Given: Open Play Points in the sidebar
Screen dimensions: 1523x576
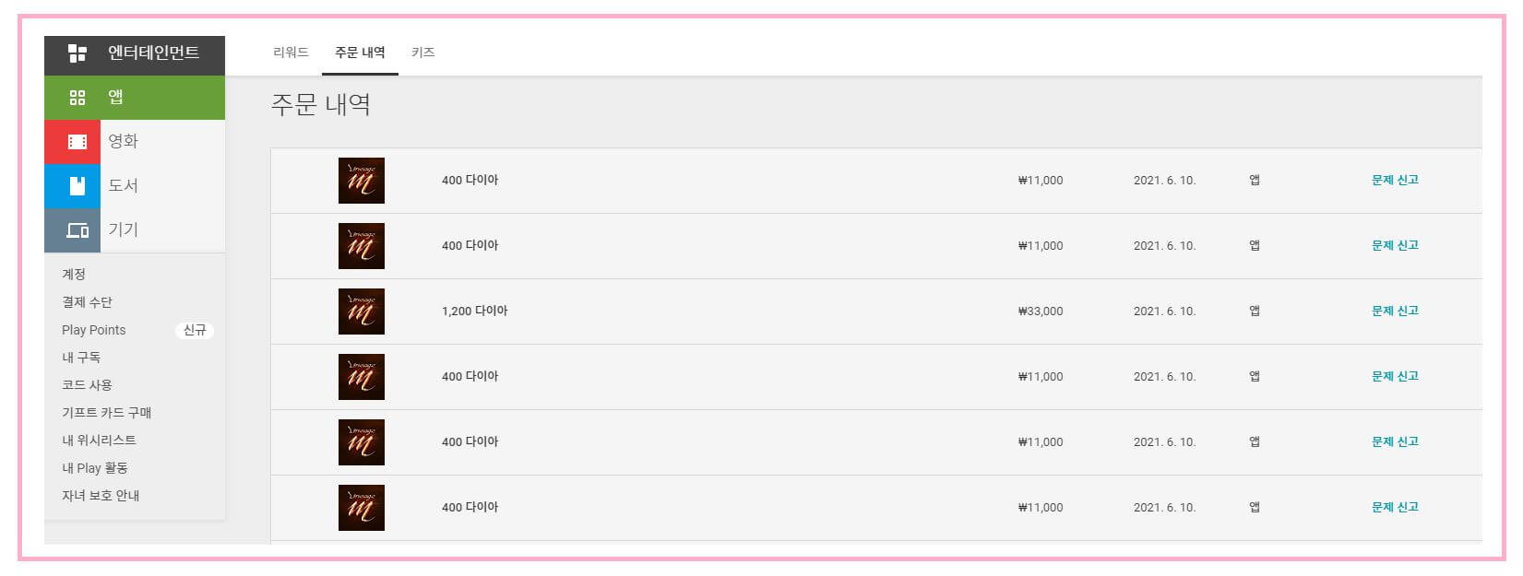Looking at the screenshot, I should point(94,330).
